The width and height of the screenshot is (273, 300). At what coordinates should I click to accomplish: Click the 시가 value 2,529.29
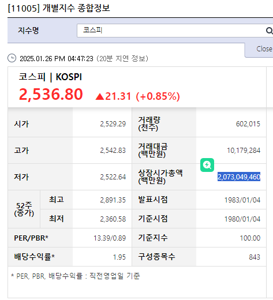click(x=113, y=124)
